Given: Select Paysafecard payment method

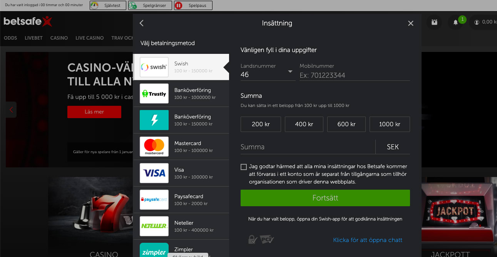Looking at the screenshot, I should click(181, 200).
